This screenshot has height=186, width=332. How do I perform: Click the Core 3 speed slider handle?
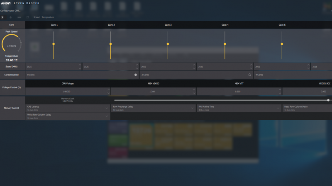168,44
